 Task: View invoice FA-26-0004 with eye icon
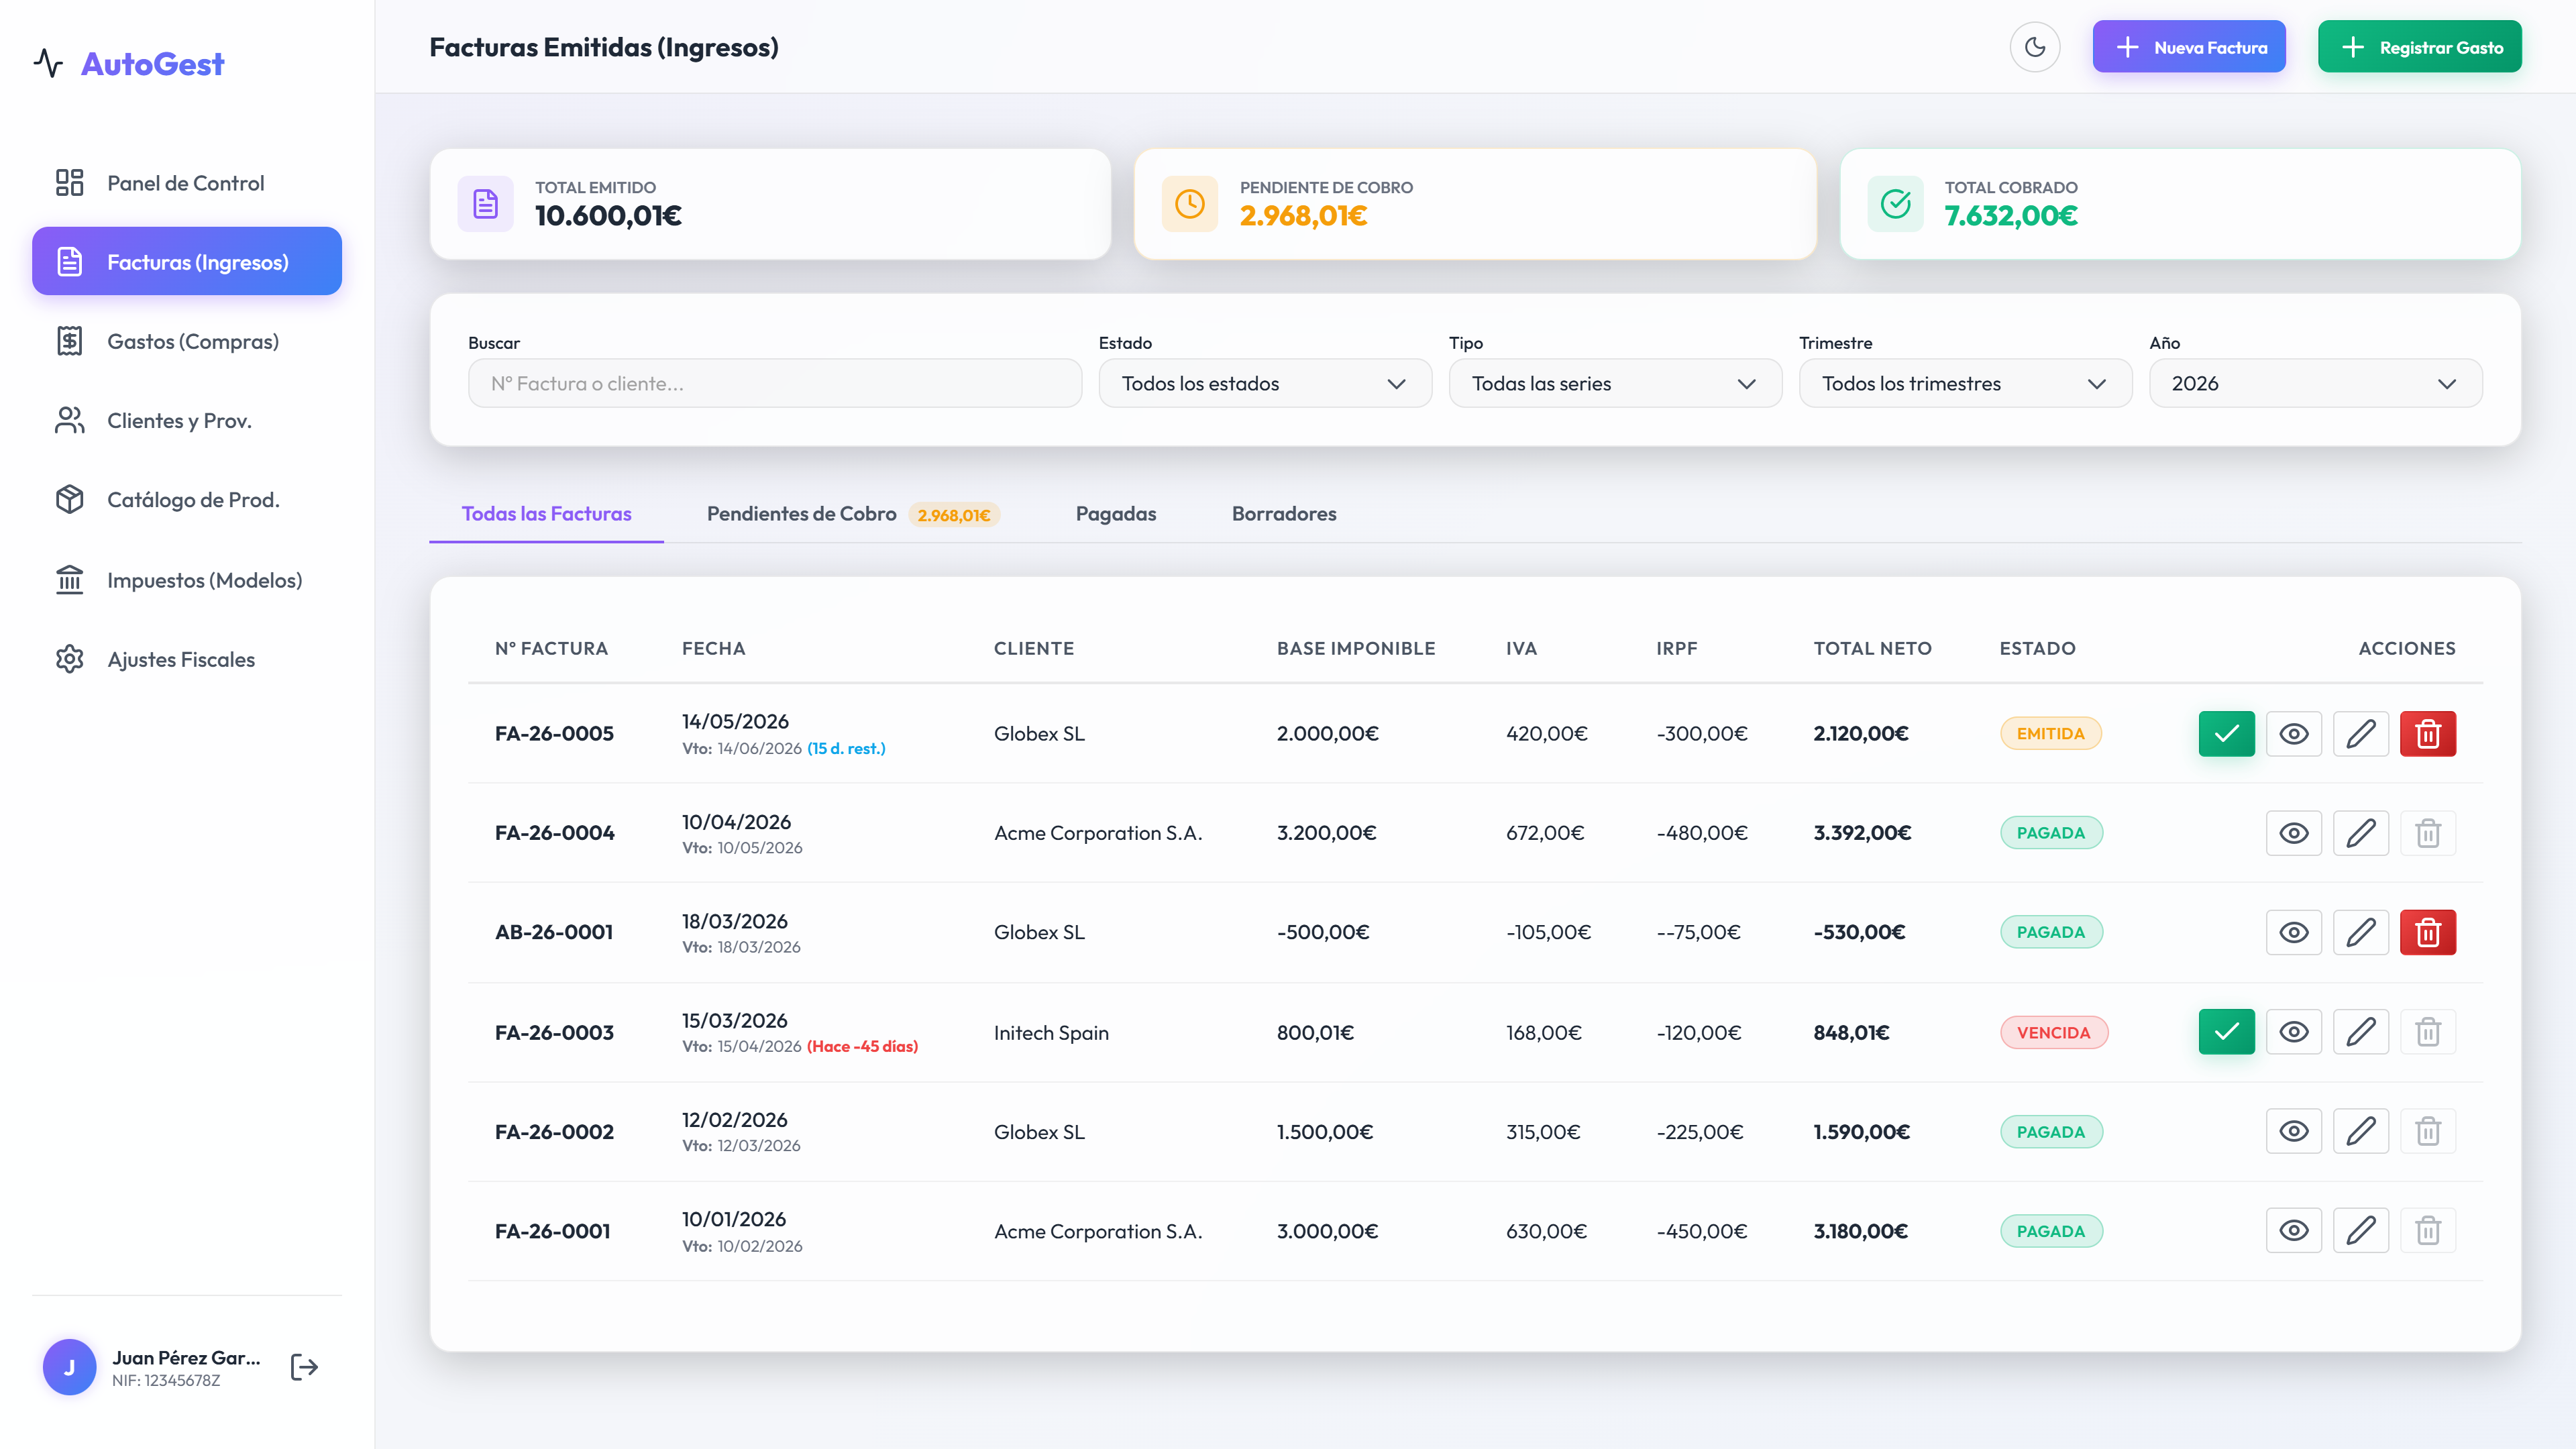2293,833
